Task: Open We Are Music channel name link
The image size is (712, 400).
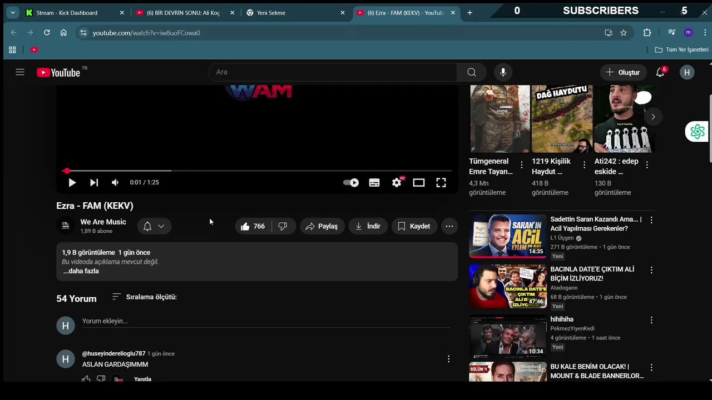Action: click(x=103, y=222)
